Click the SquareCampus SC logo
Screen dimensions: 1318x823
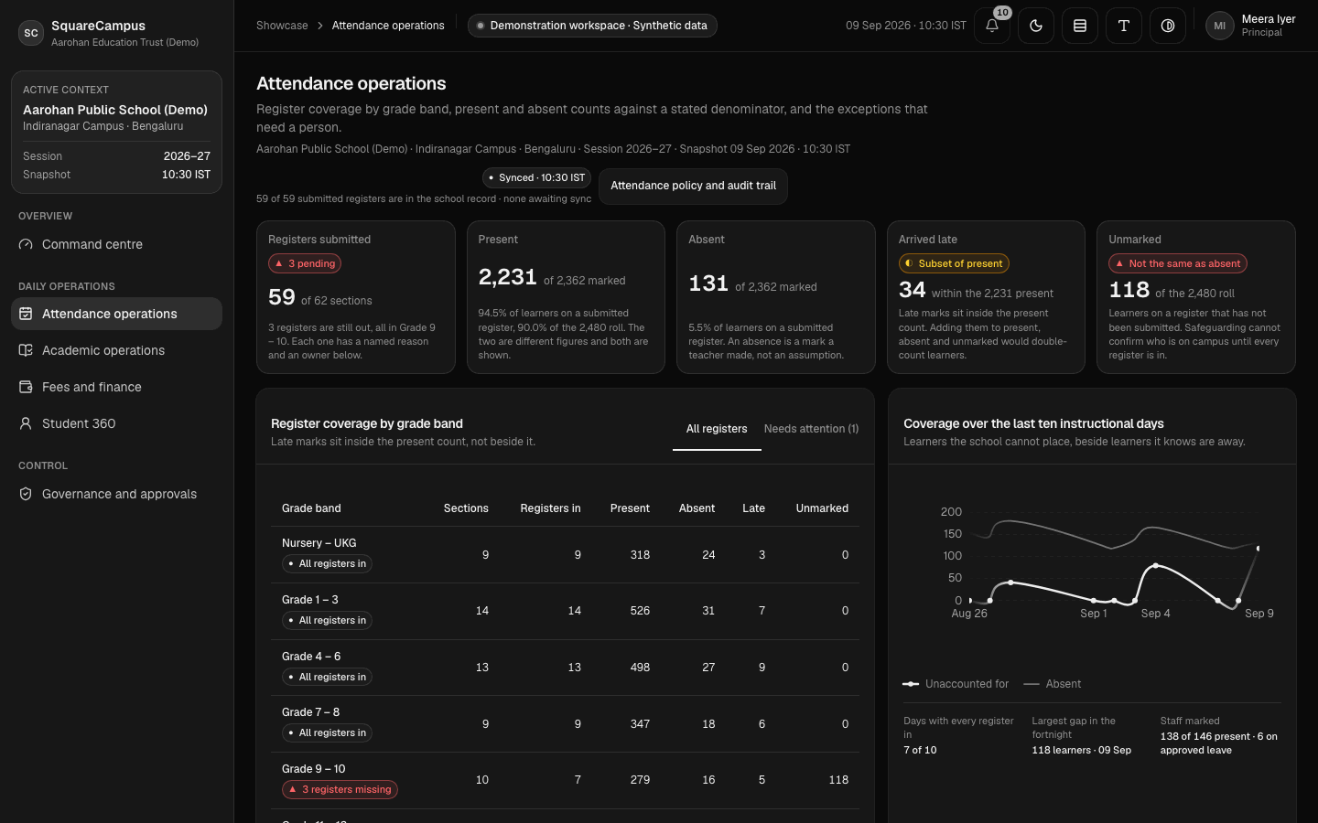click(31, 33)
